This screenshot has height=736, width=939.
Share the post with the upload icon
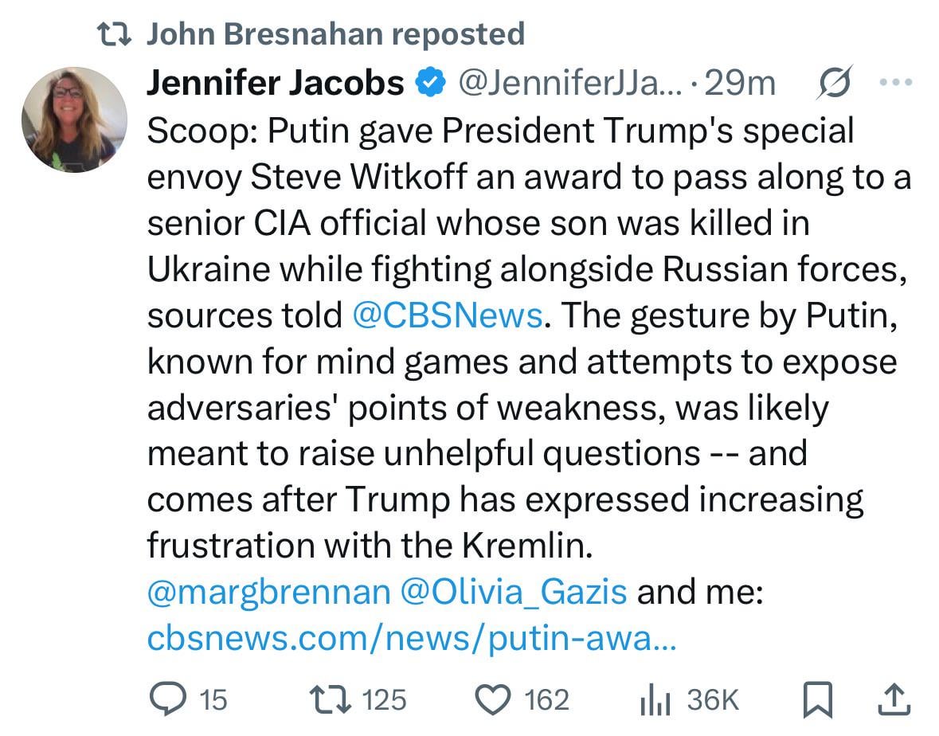coord(894,699)
